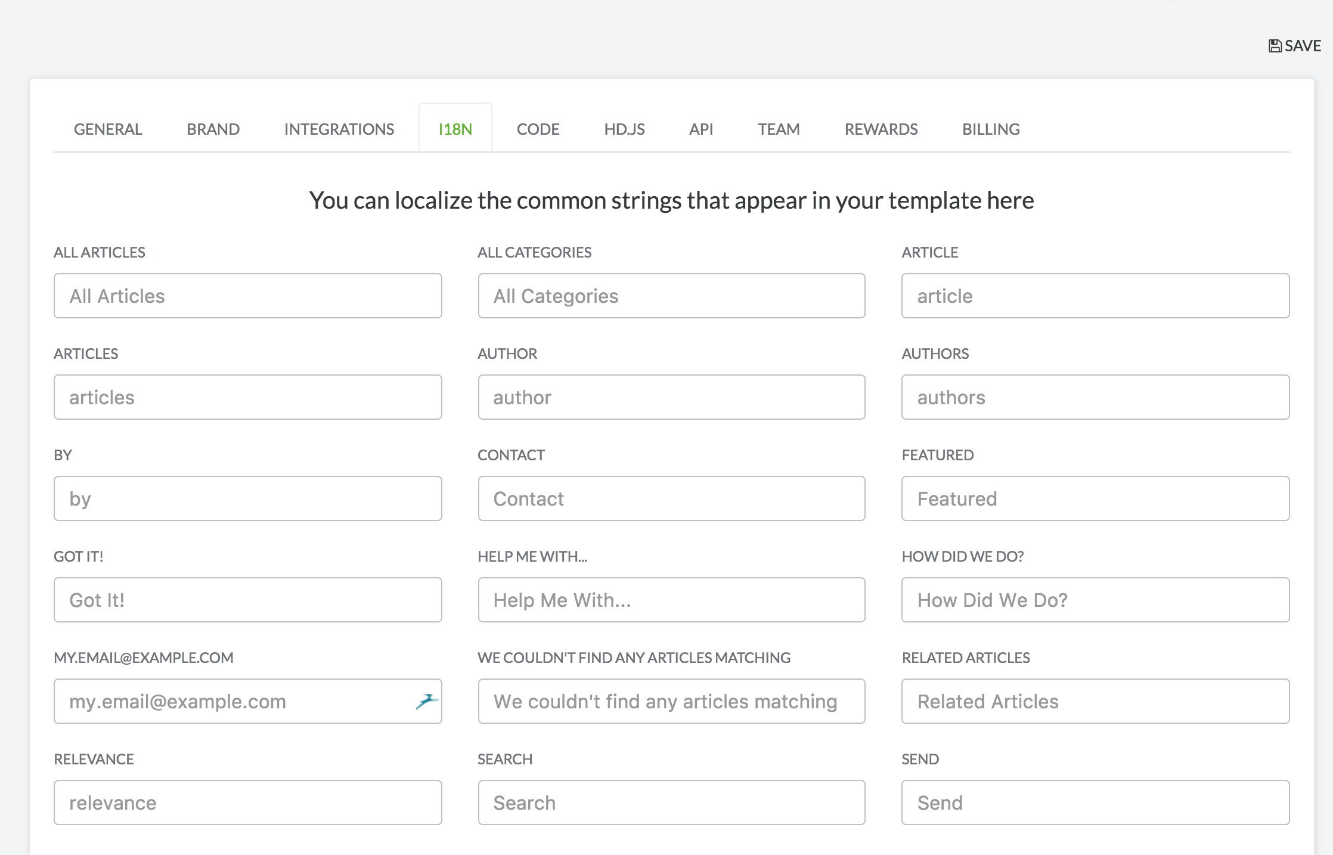Click the Save floppy disk icon
The height and width of the screenshot is (855, 1333).
click(1275, 46)
